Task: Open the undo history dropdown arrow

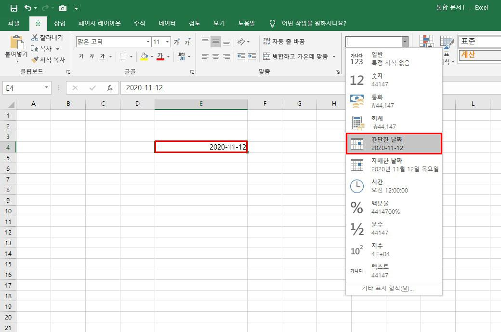Action: coord(36,8)
